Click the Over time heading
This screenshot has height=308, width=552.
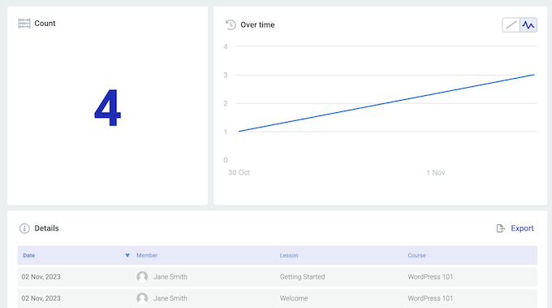point(257,25)
